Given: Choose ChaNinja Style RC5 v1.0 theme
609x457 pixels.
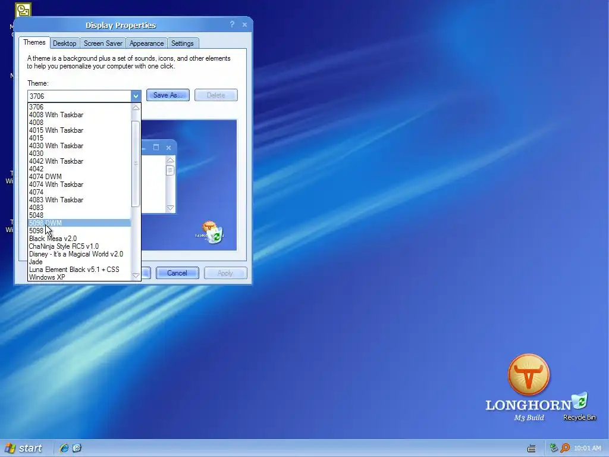Looking at the screenshot, I should [80, 246].
